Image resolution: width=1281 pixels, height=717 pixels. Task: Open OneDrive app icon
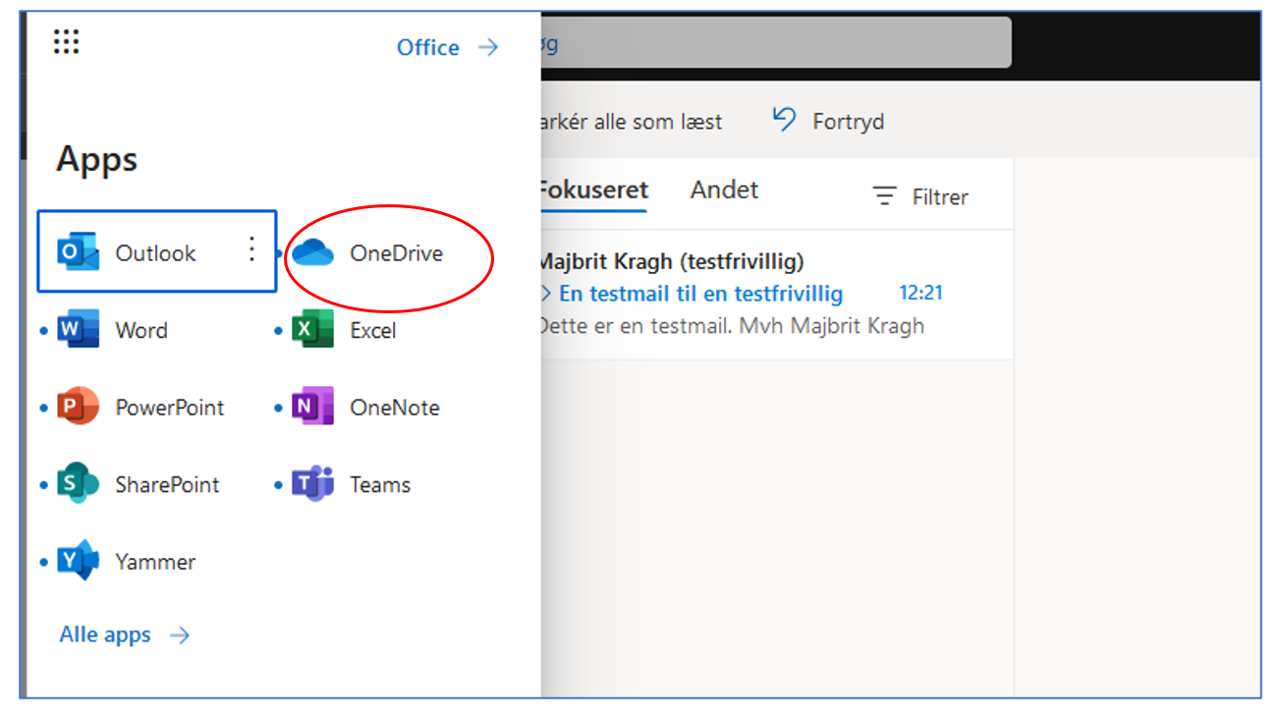tap(314, 252)
